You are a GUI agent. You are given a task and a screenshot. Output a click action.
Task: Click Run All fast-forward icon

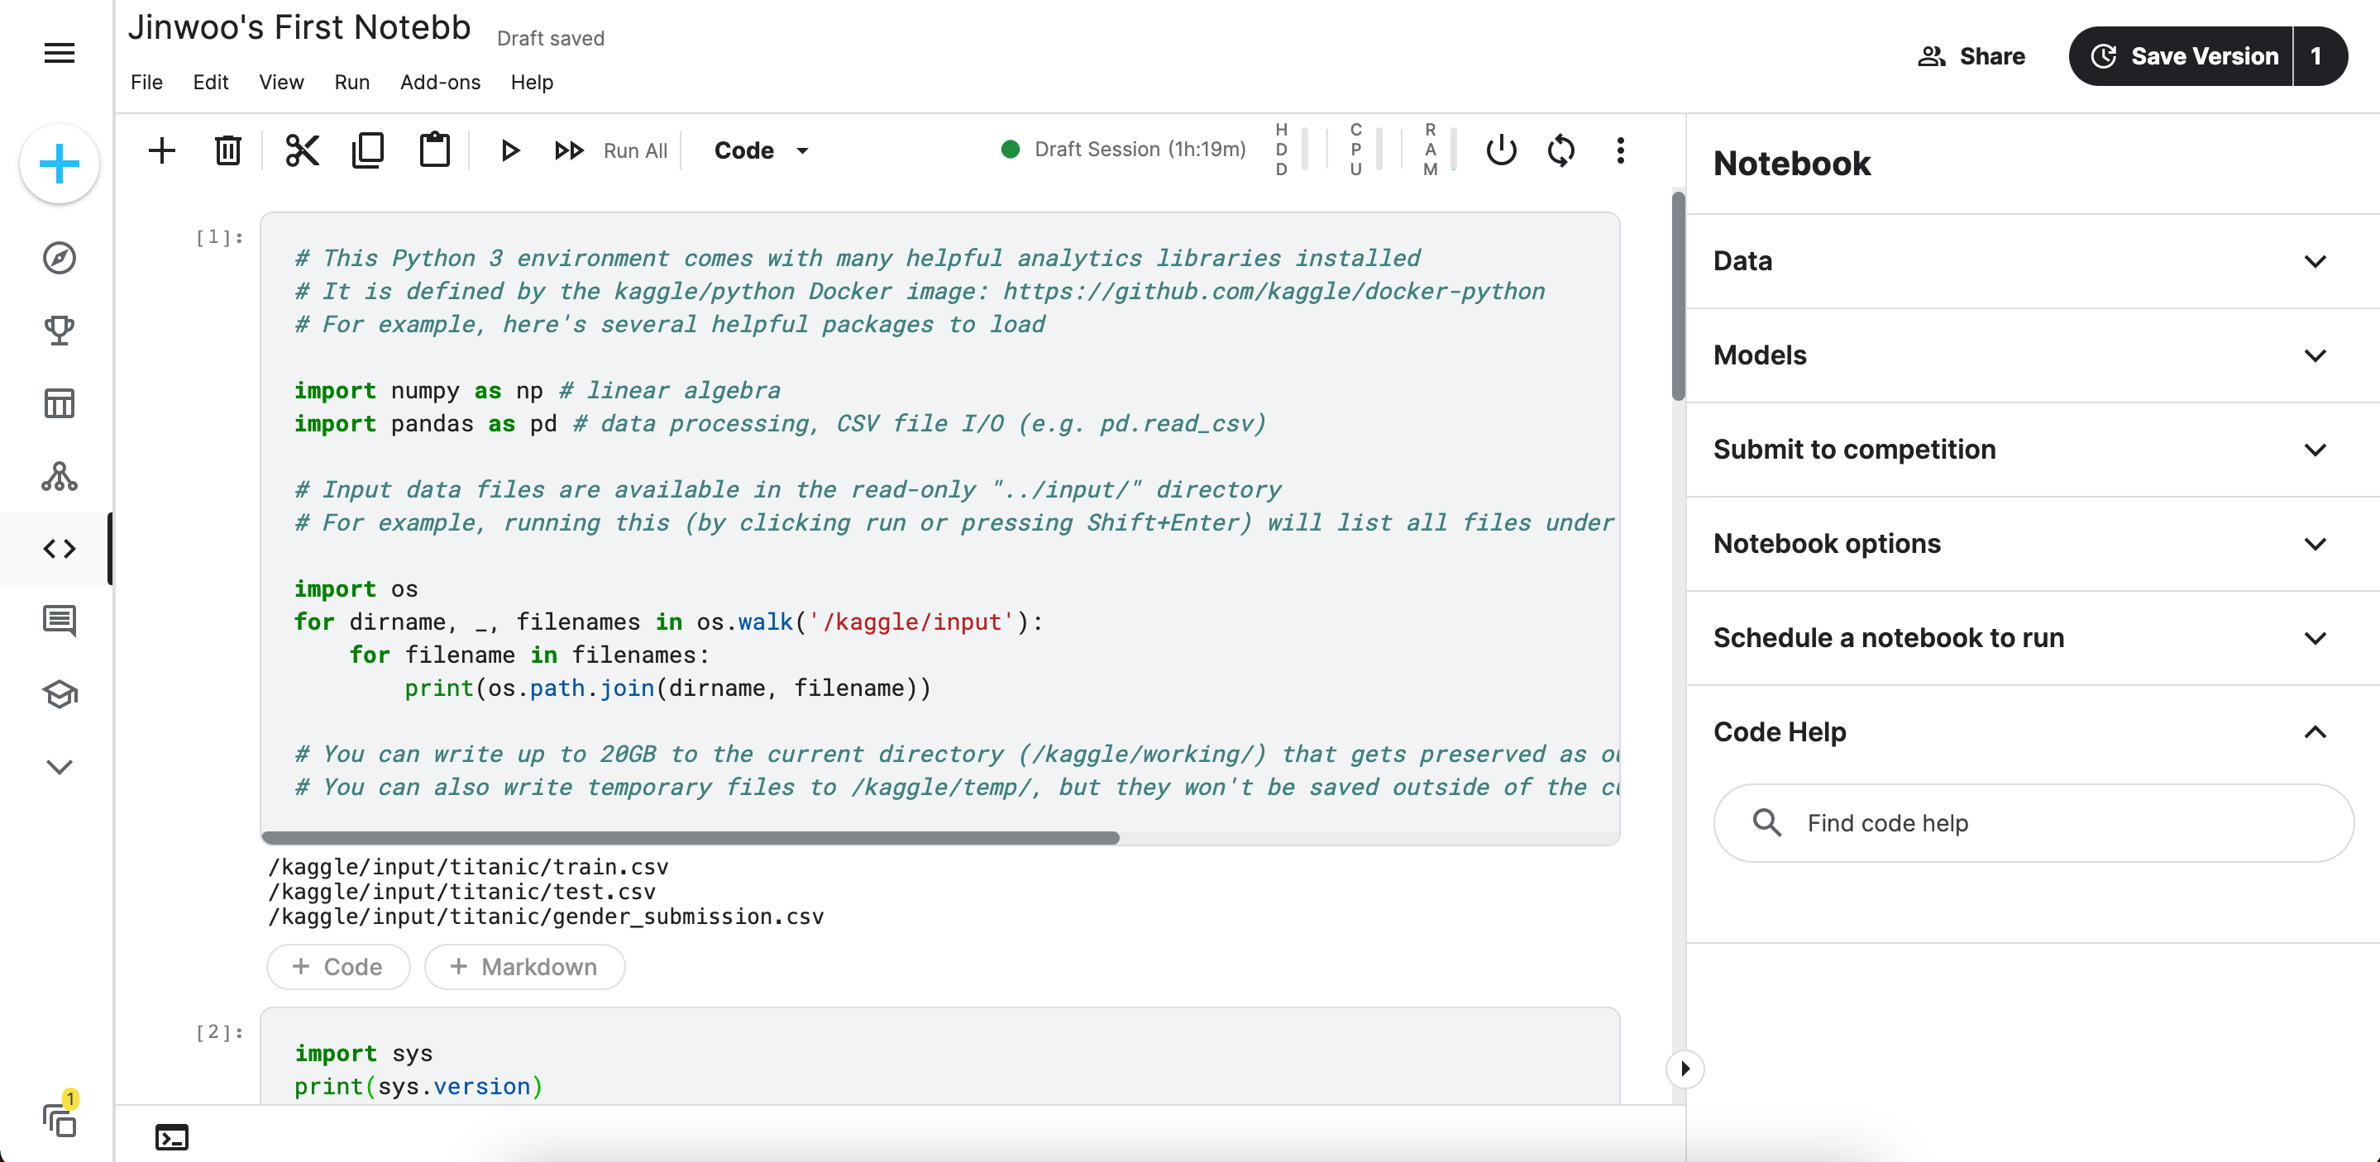coord(569,150)
